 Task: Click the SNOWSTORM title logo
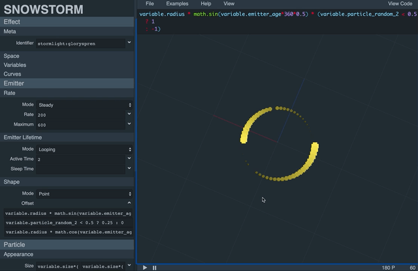44,9
